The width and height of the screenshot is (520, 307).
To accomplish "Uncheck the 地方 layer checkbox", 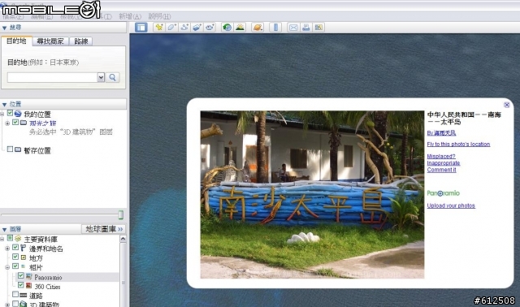I will click(x=15, y=257).
